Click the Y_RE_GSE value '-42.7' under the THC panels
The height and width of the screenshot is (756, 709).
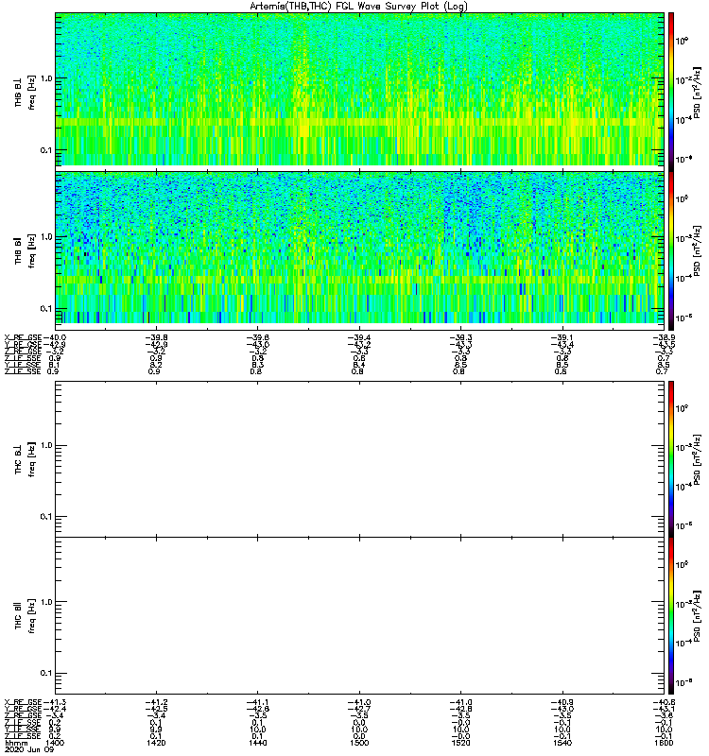pyautogui.click(x=359, y=710)
